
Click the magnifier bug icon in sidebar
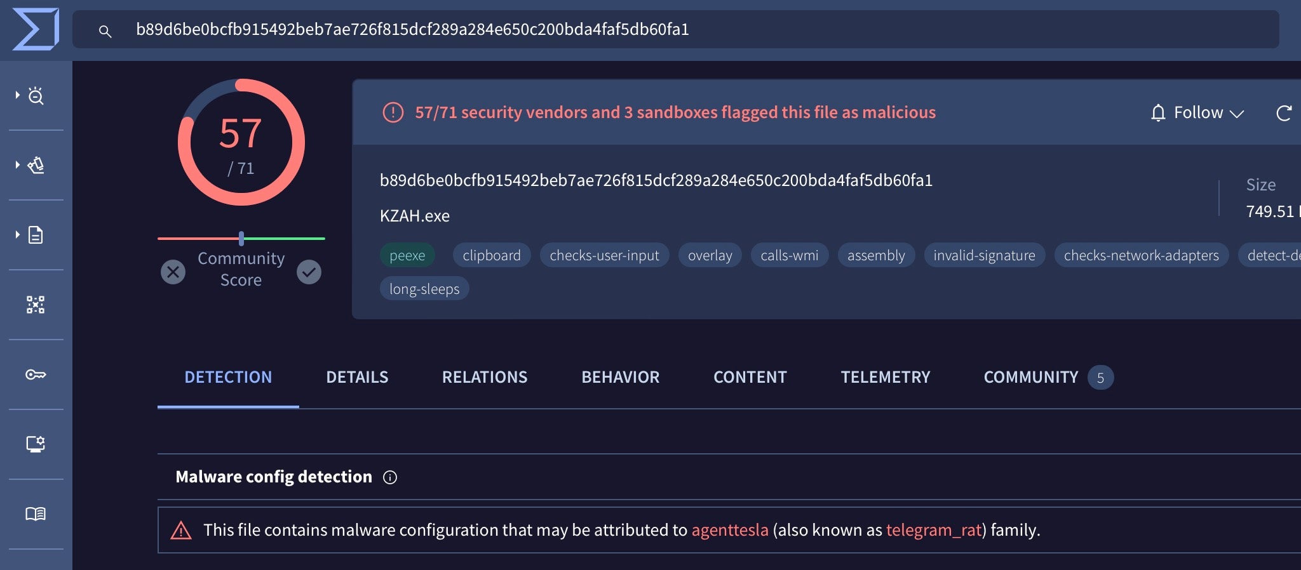coord(36,95)
